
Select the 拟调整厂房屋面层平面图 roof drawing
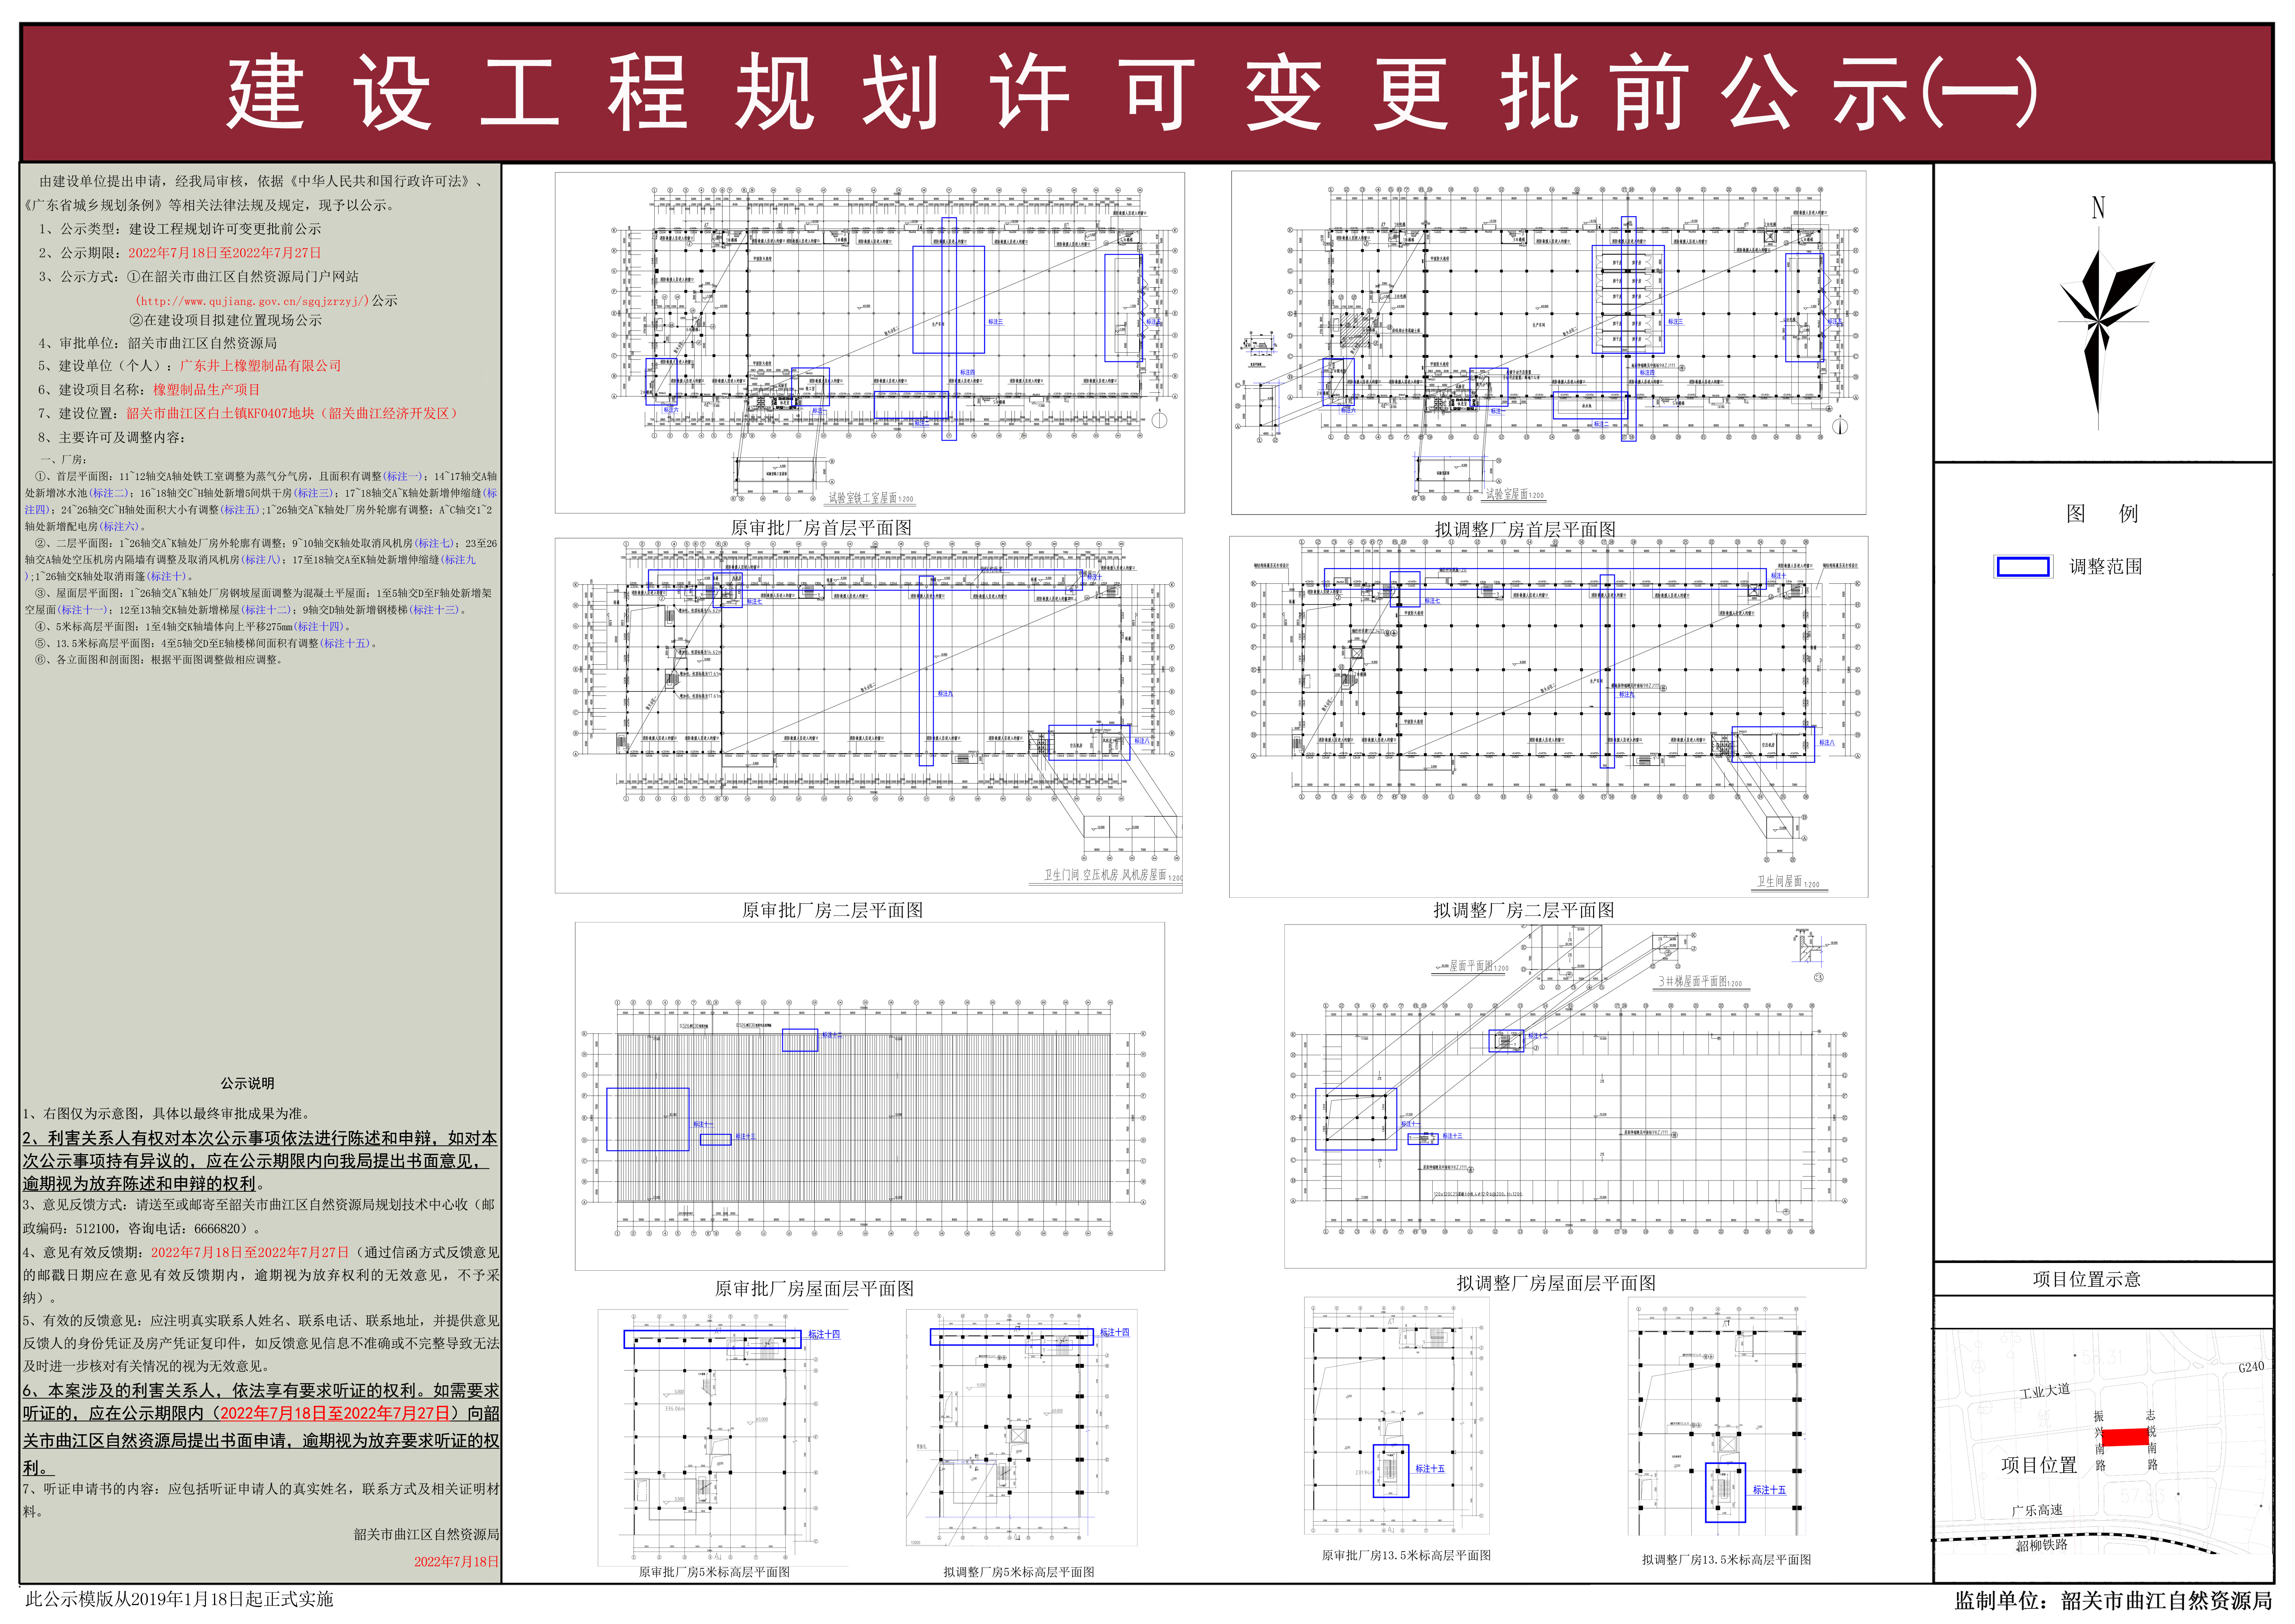tap(1575, 1096)
